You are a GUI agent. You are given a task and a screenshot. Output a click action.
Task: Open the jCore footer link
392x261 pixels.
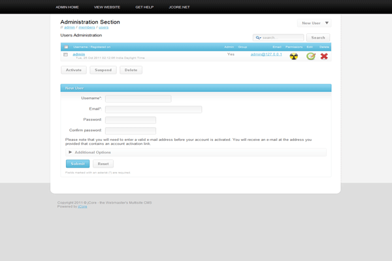[x=82, y=207]
